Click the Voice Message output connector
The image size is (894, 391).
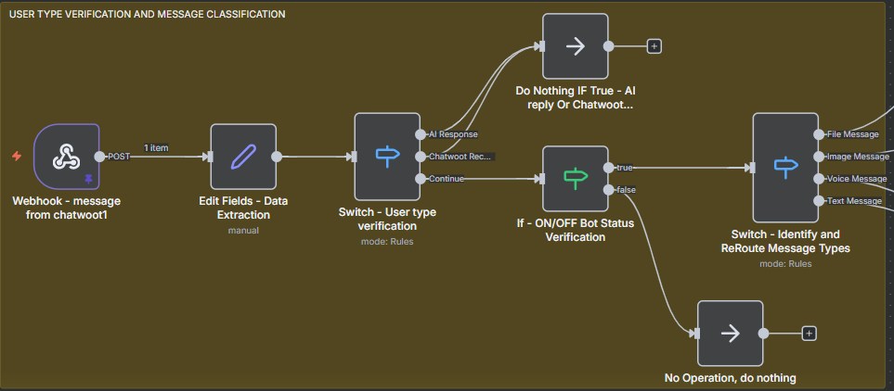point(819,178)
